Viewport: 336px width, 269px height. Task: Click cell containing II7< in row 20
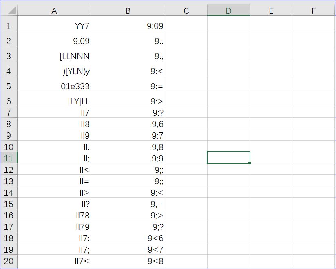tap(54, 261)
